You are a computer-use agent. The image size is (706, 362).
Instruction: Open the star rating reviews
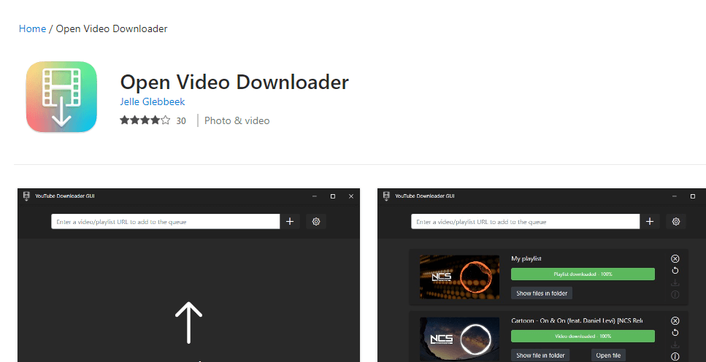145,120
